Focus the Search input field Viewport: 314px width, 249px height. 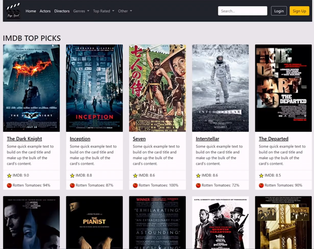(243, 11)
